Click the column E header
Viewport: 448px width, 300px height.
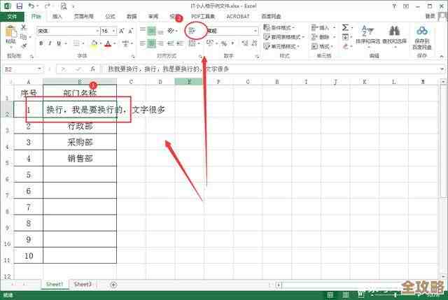(x=189, y=82)
